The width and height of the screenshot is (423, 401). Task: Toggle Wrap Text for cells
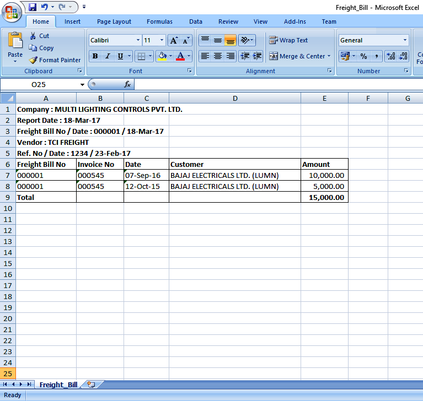(x=288, y=40)
